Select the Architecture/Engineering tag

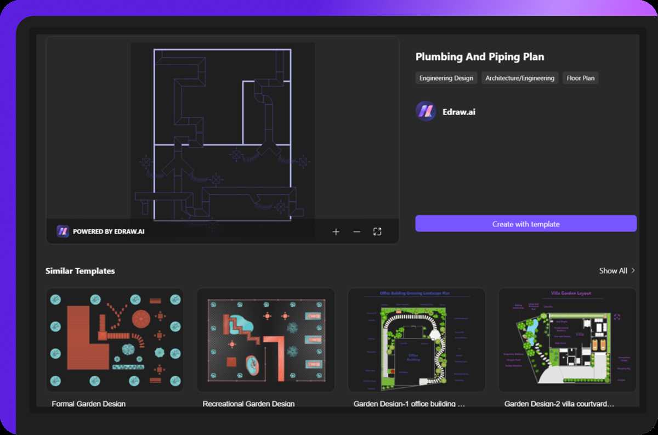point(520,78)
